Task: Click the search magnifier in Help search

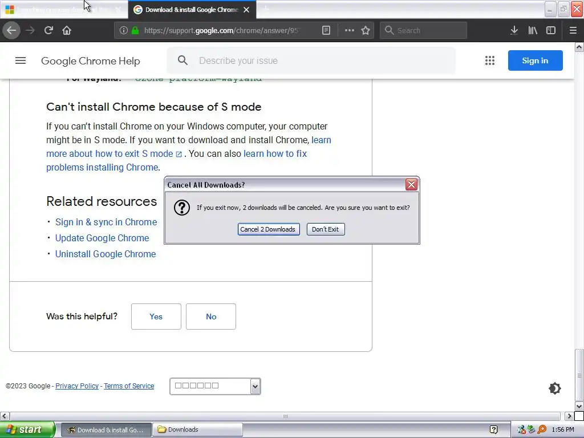Action: coord(182,60)
